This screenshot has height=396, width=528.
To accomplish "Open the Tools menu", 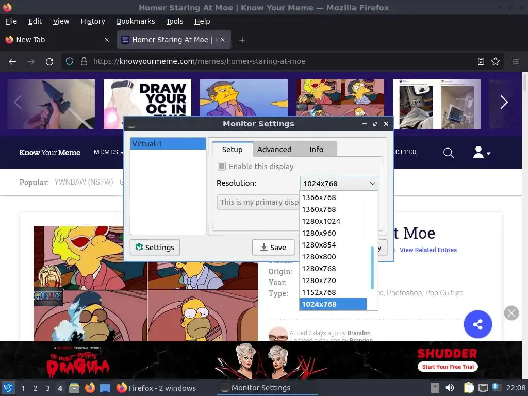I will pos(174,21).
